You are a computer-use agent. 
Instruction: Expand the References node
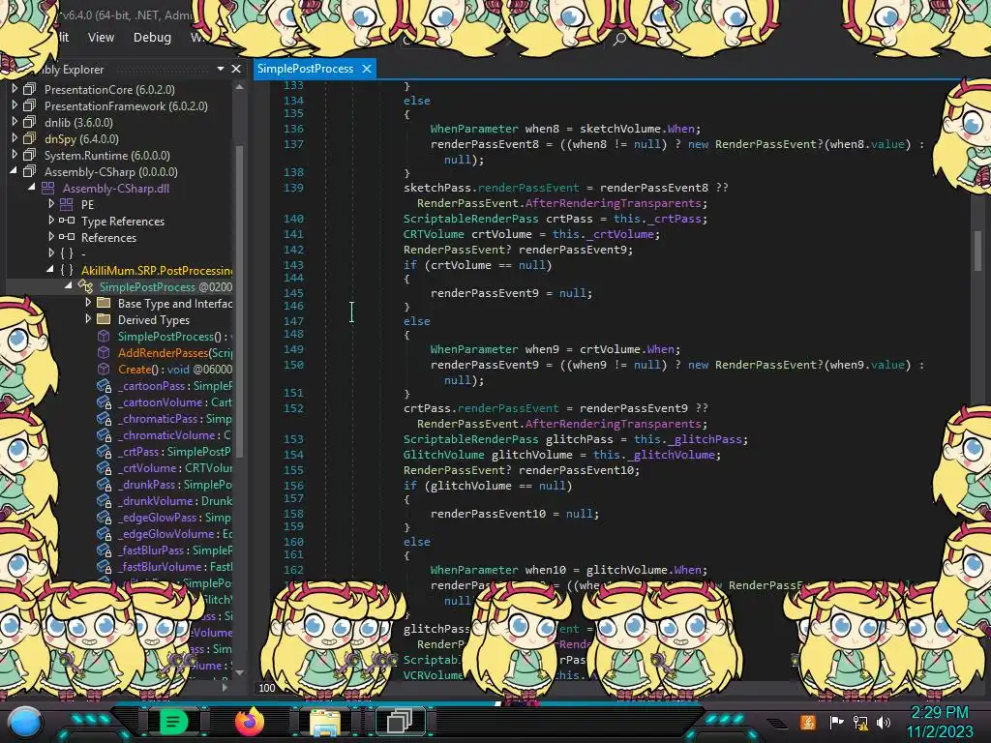51,237
